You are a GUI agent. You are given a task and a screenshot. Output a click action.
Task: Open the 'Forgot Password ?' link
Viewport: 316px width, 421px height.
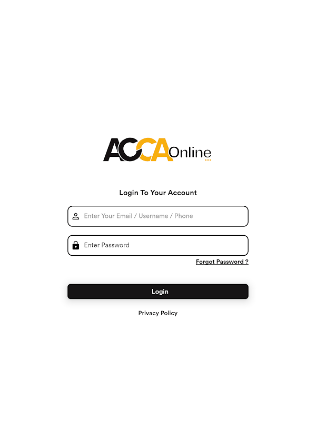pyautogui.click(x=222, y=262)
